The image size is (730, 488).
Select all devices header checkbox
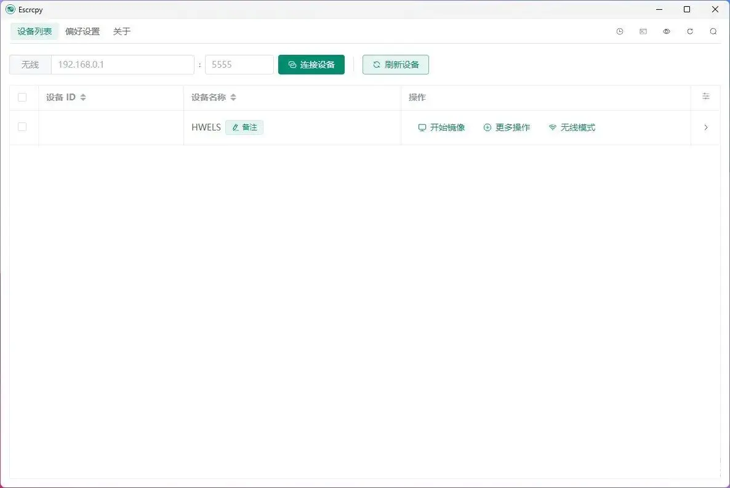tap(22, 97)
